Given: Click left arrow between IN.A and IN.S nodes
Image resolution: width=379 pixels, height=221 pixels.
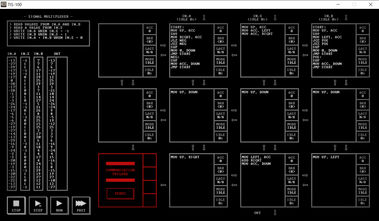Looking at the screenshot, I should coord(234,55).
